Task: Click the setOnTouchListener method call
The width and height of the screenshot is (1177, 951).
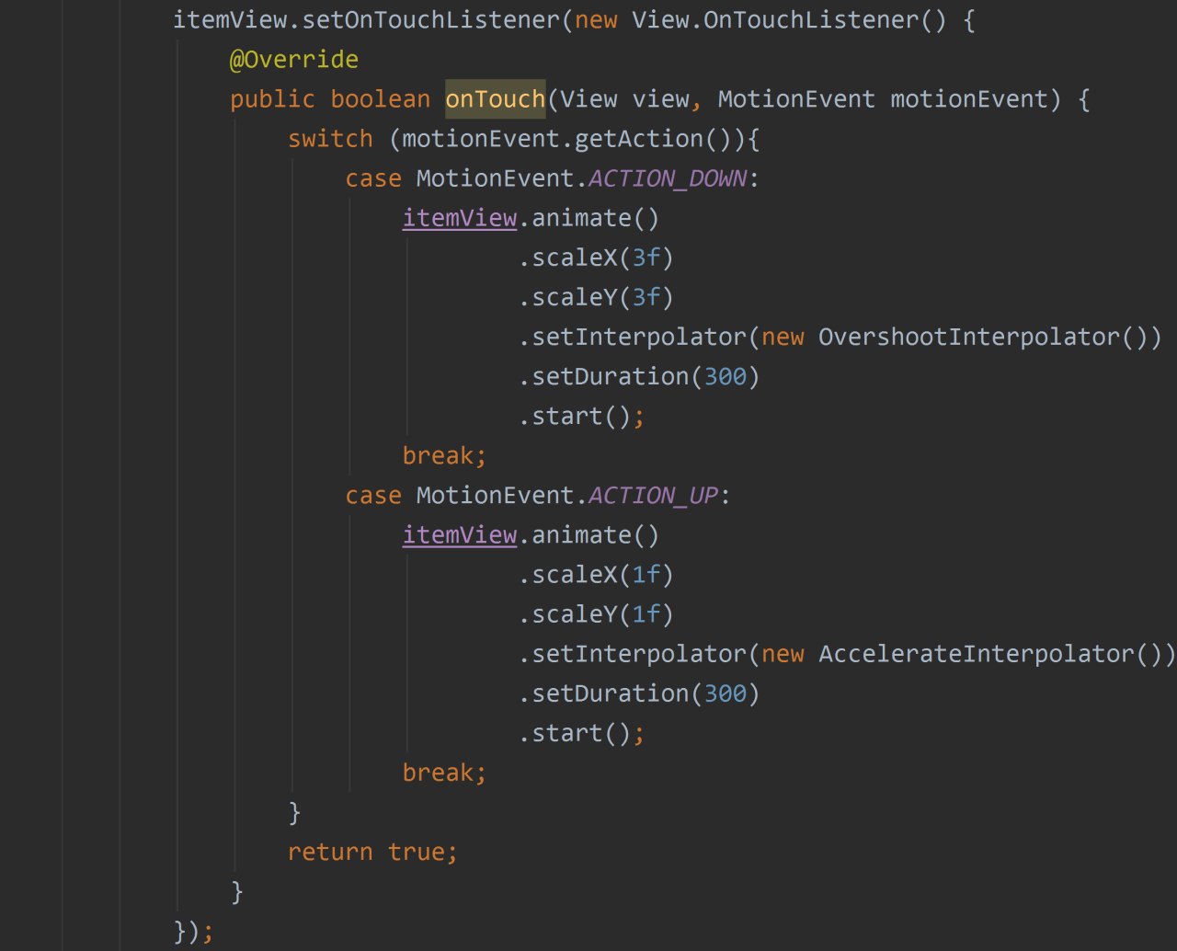Action: click(431, 20)
